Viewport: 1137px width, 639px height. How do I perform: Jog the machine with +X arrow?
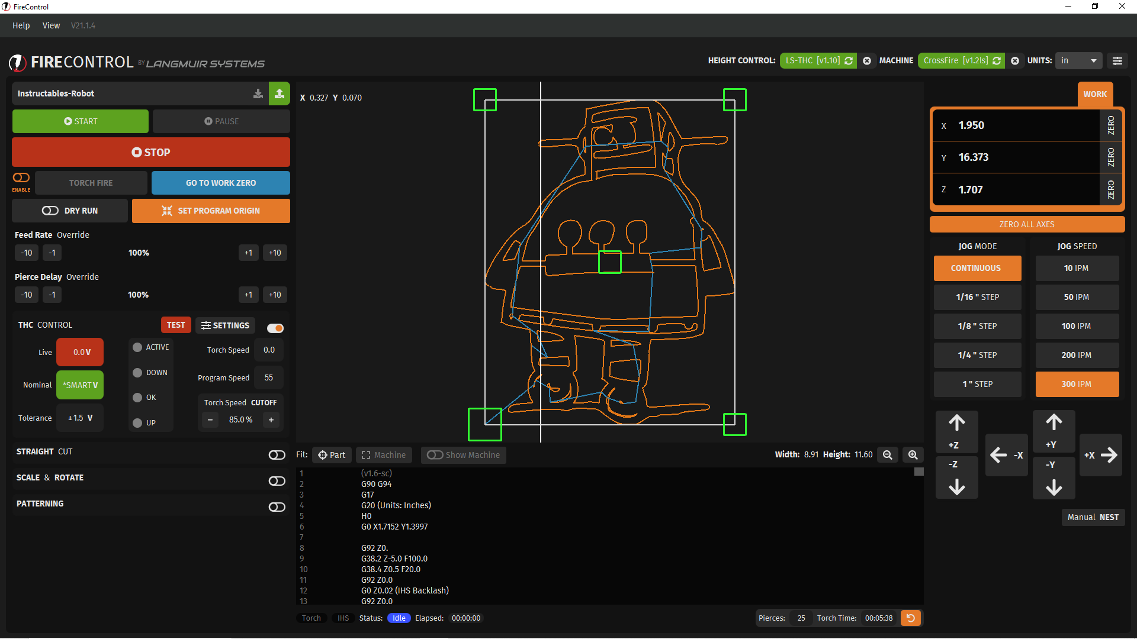click(x=1101, y=455)
